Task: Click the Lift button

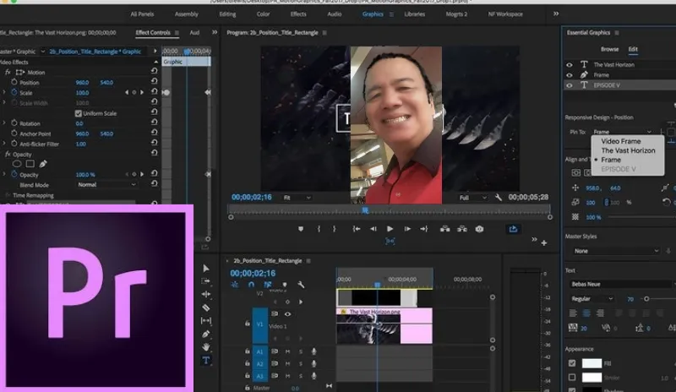Action: pyautogui.click(x=445, y=229)
